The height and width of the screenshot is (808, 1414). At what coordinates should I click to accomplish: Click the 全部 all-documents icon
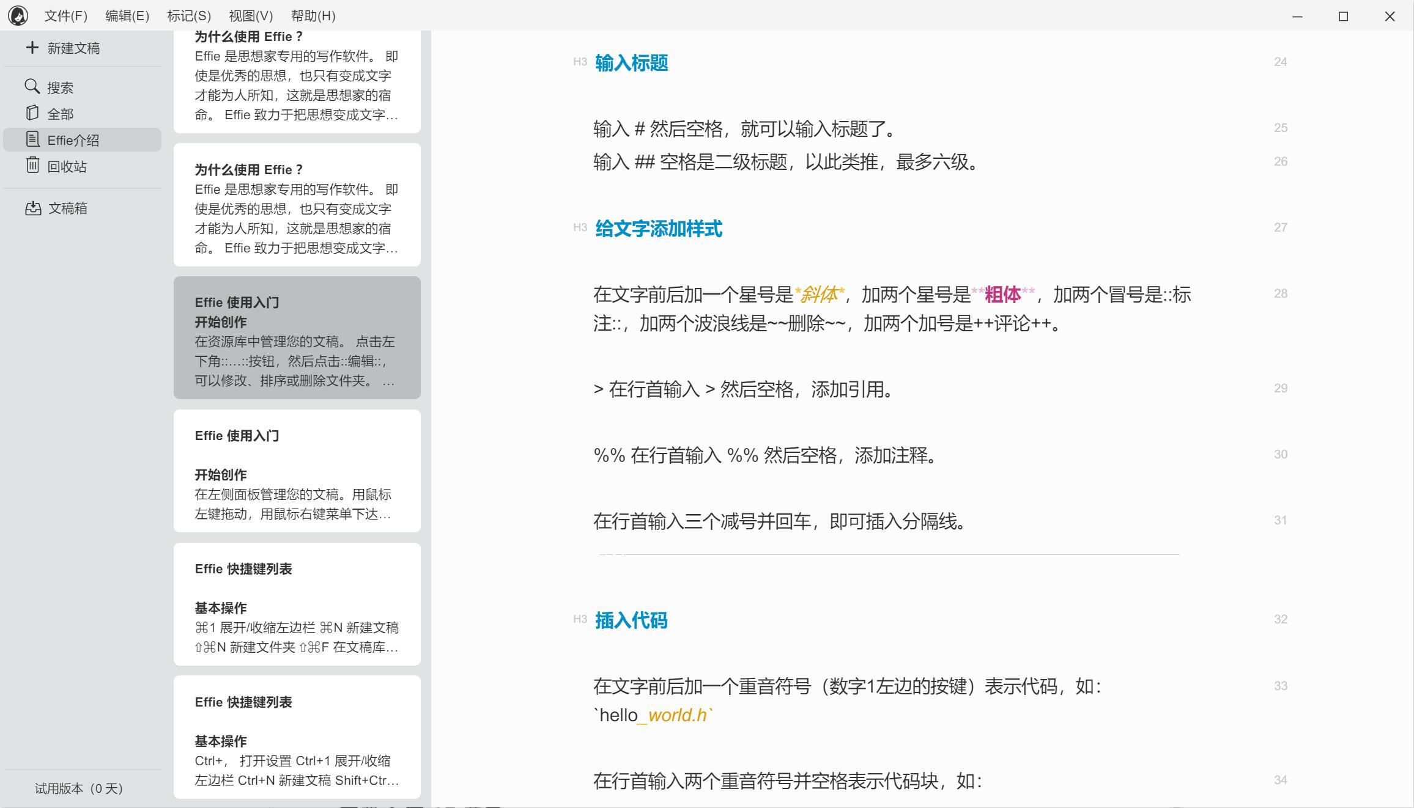(x=32, y=113)
